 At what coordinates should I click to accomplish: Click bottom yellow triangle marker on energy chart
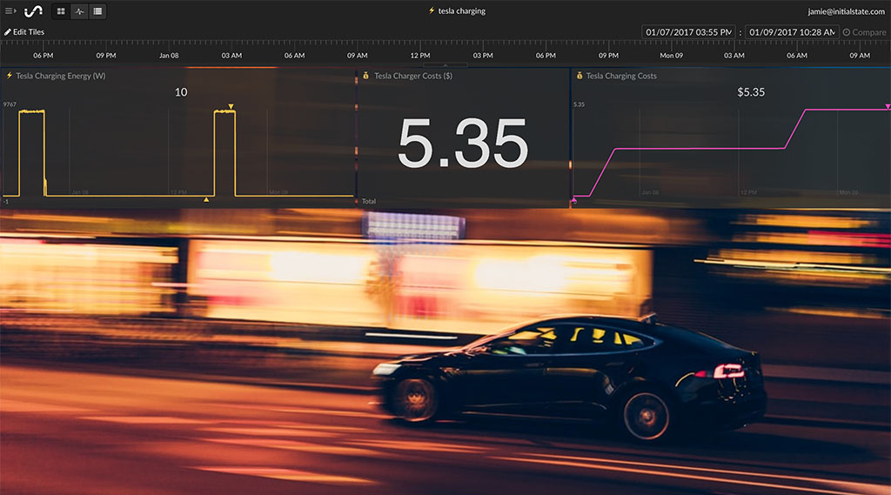pyautogui.click(x=206, y=199)
